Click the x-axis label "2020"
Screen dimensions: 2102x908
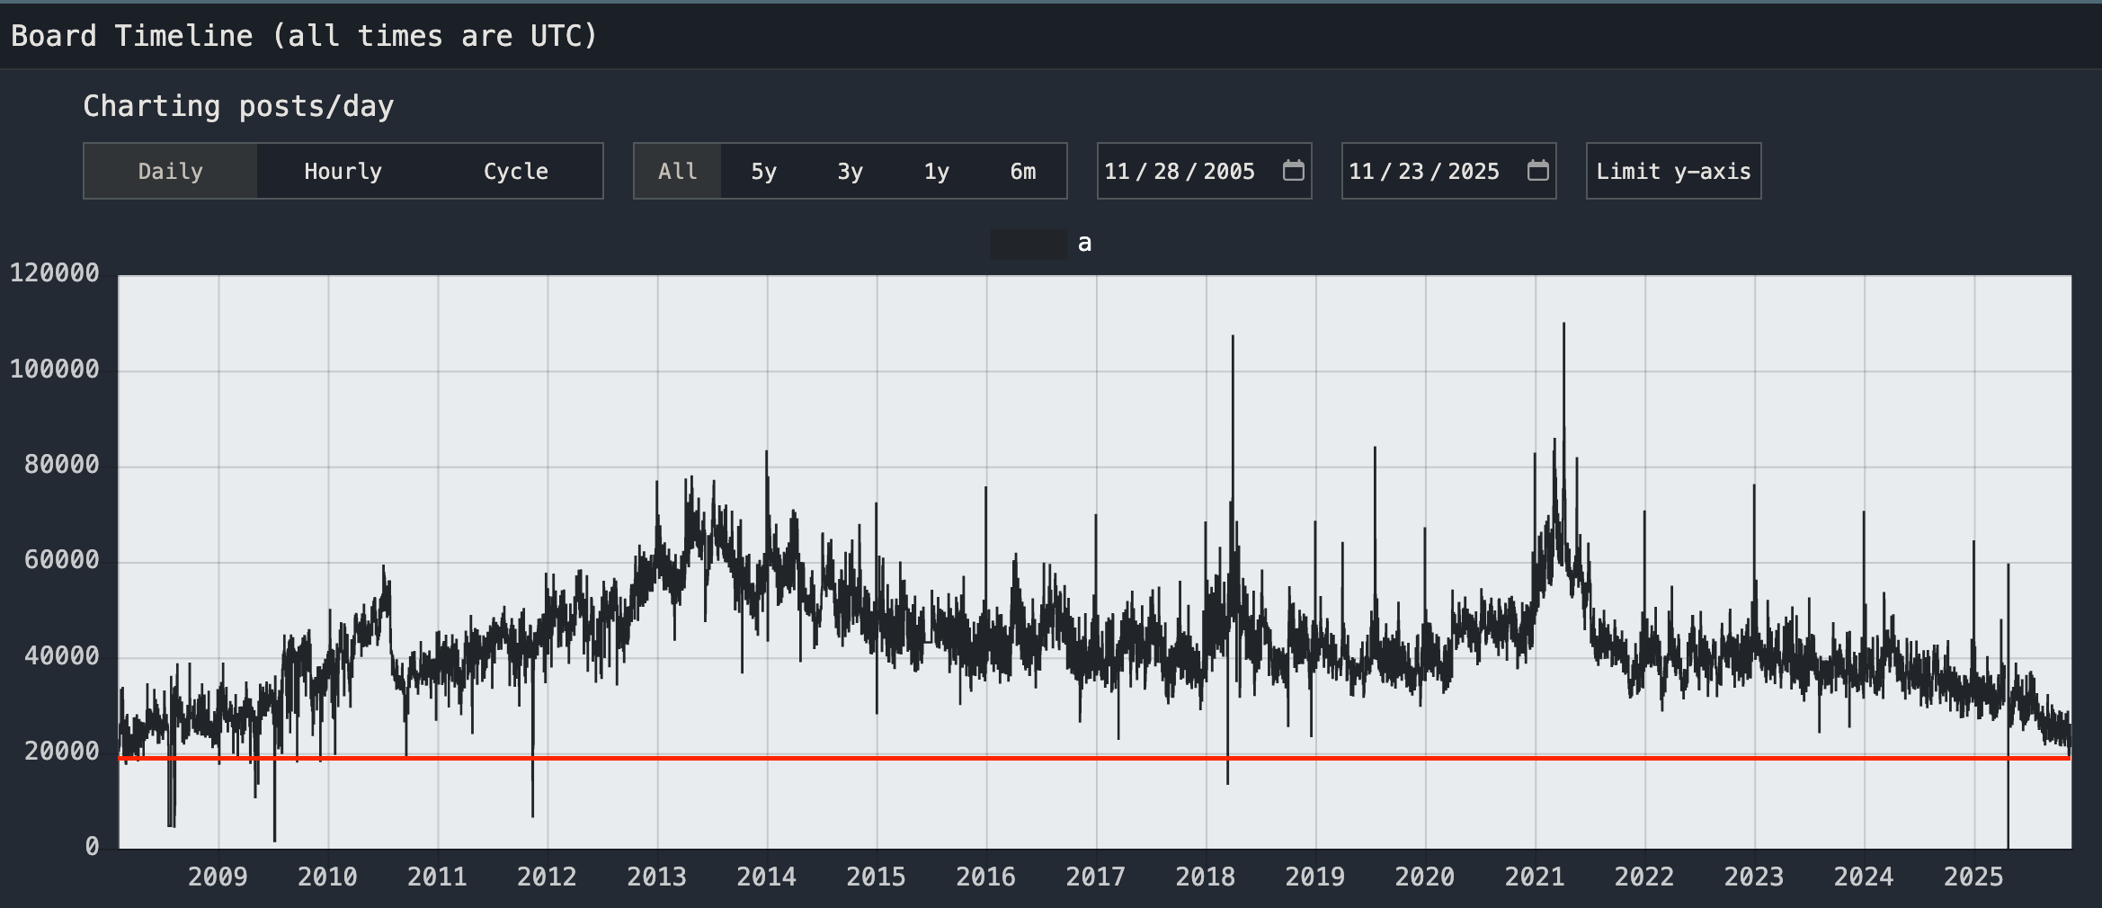pos(1425,877)
